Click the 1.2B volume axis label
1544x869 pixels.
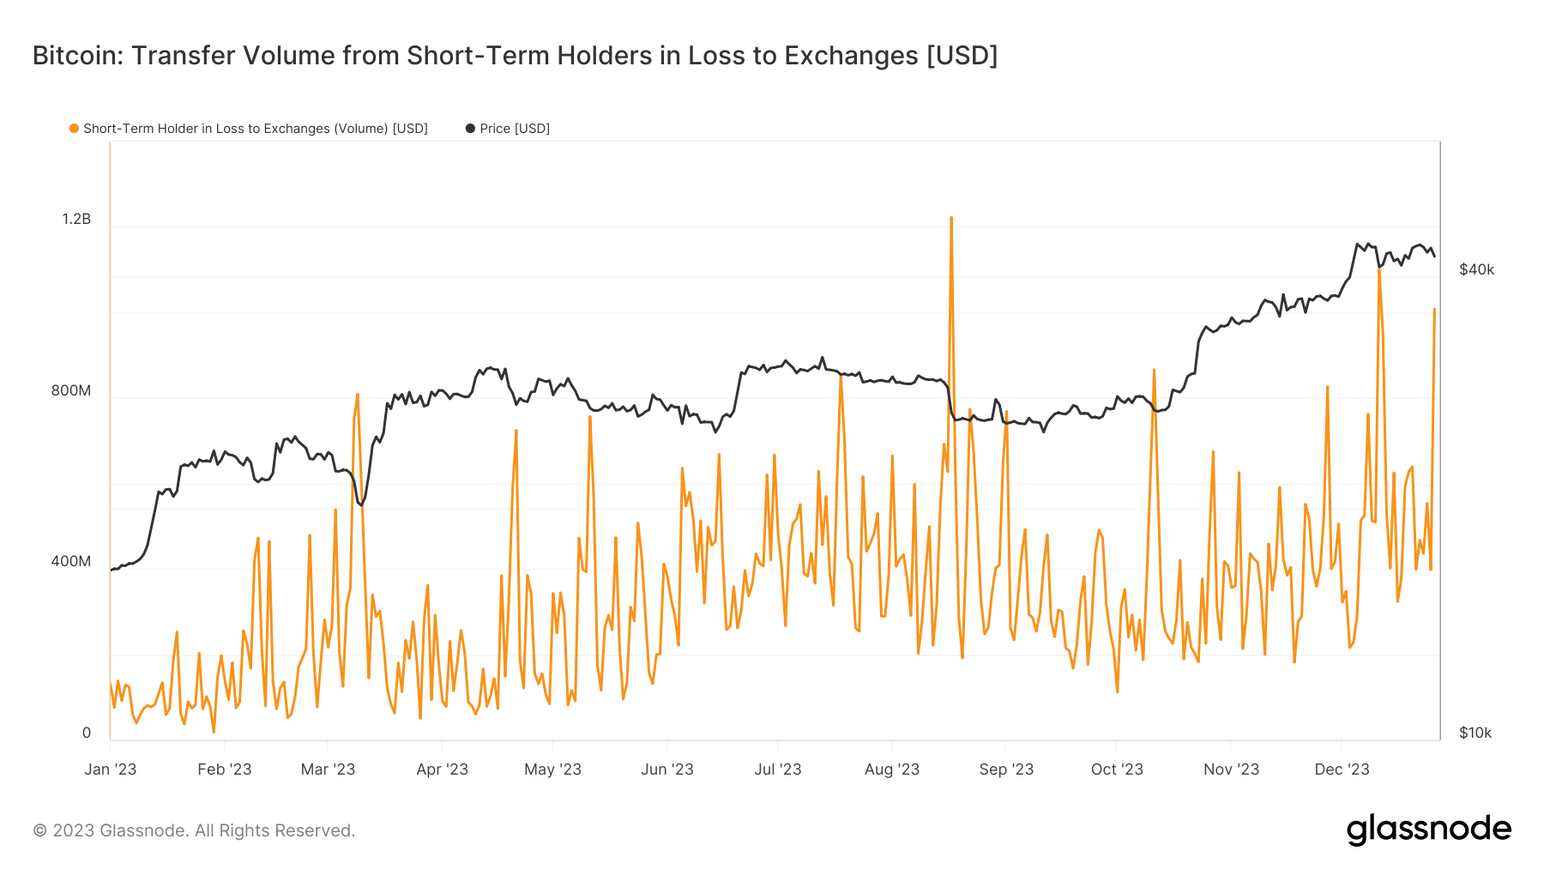[76, 220]
